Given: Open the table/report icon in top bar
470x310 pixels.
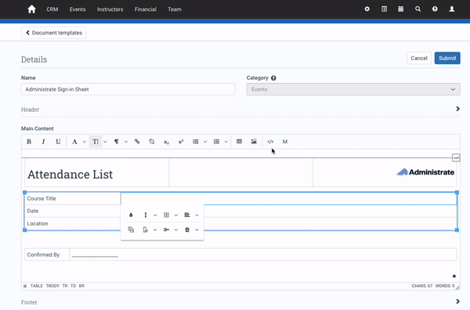Looking at the screenshot, I should pyautogui.click(x=384, y=9).
